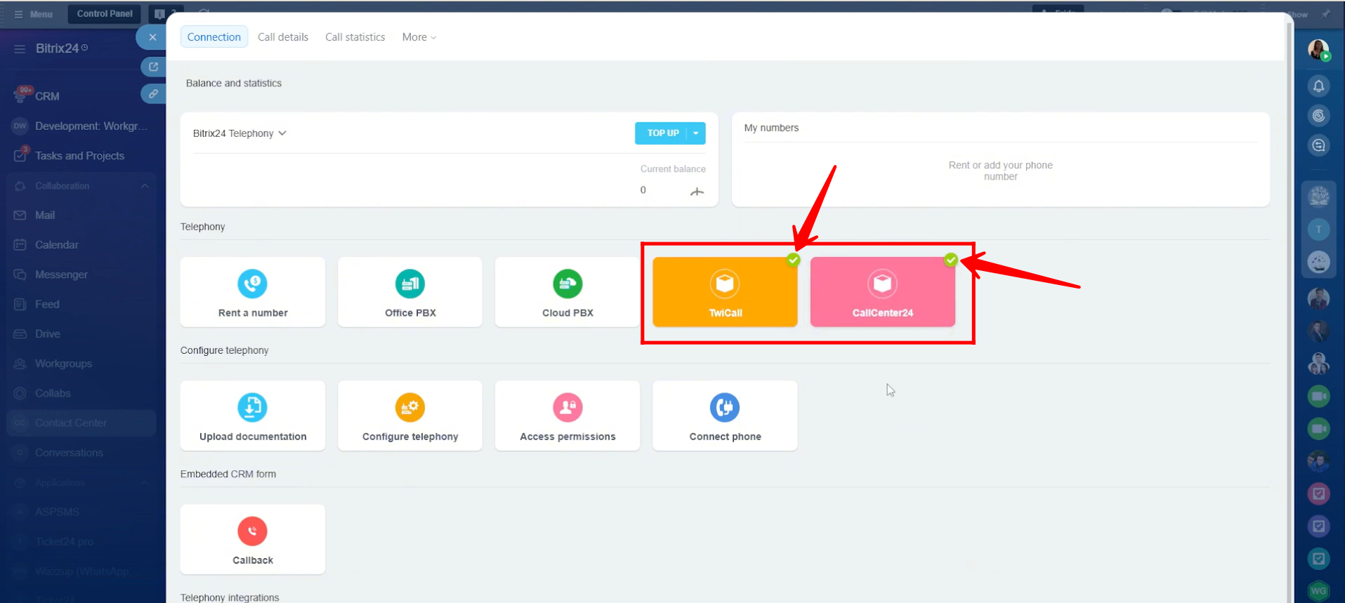Click the green checkmark on CallCenter24
This screenshot has height=603, width=1345.
pos(950,260)
